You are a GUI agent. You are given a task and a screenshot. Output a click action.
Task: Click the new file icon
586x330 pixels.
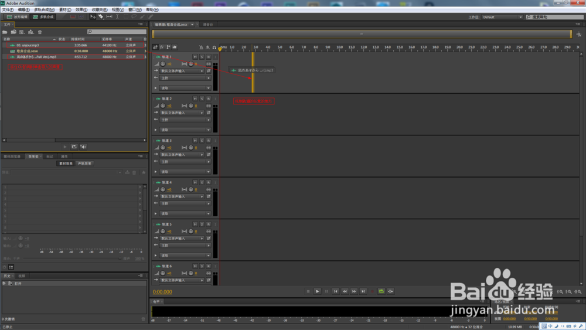click(22, 32)
